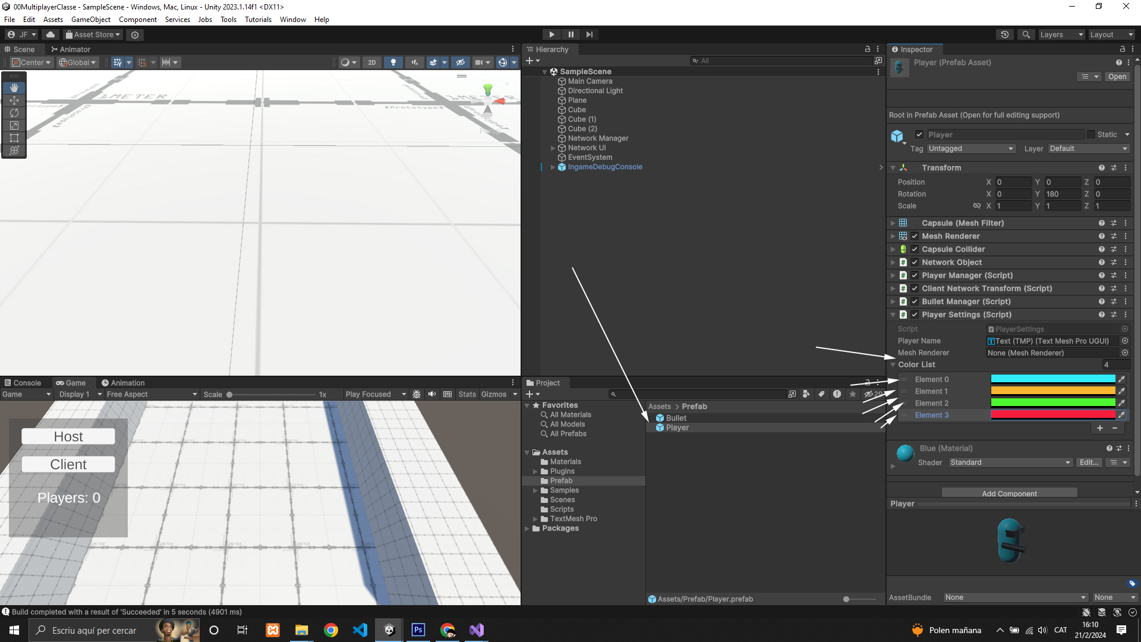
Task: Click the Open prefab button in Inspector
Action: [x=1117, y=77]
